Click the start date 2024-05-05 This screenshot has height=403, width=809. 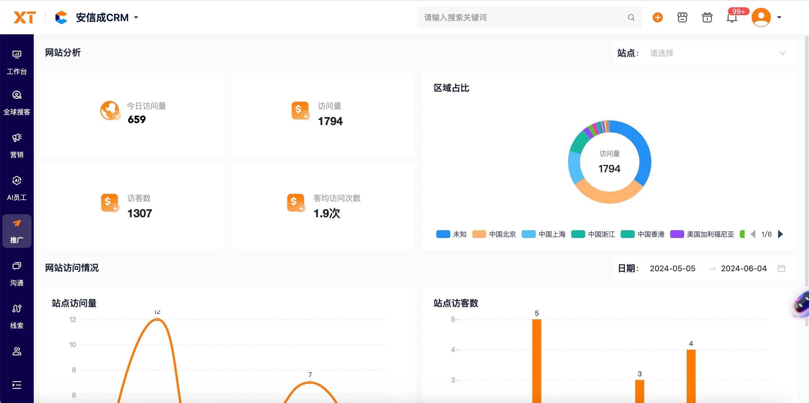(x=672, y=268)
